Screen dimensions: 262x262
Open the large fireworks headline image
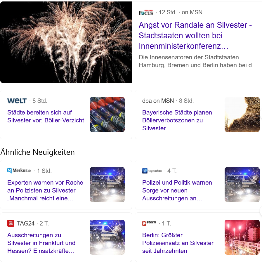[66, 42]
